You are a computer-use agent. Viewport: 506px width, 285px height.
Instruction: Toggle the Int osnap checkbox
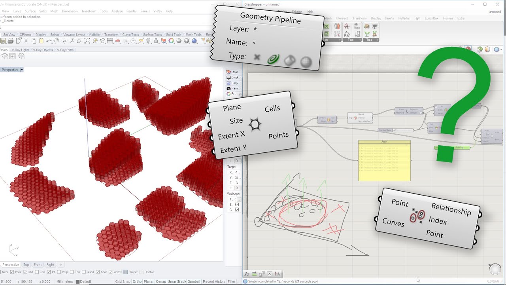coord(49,272)
